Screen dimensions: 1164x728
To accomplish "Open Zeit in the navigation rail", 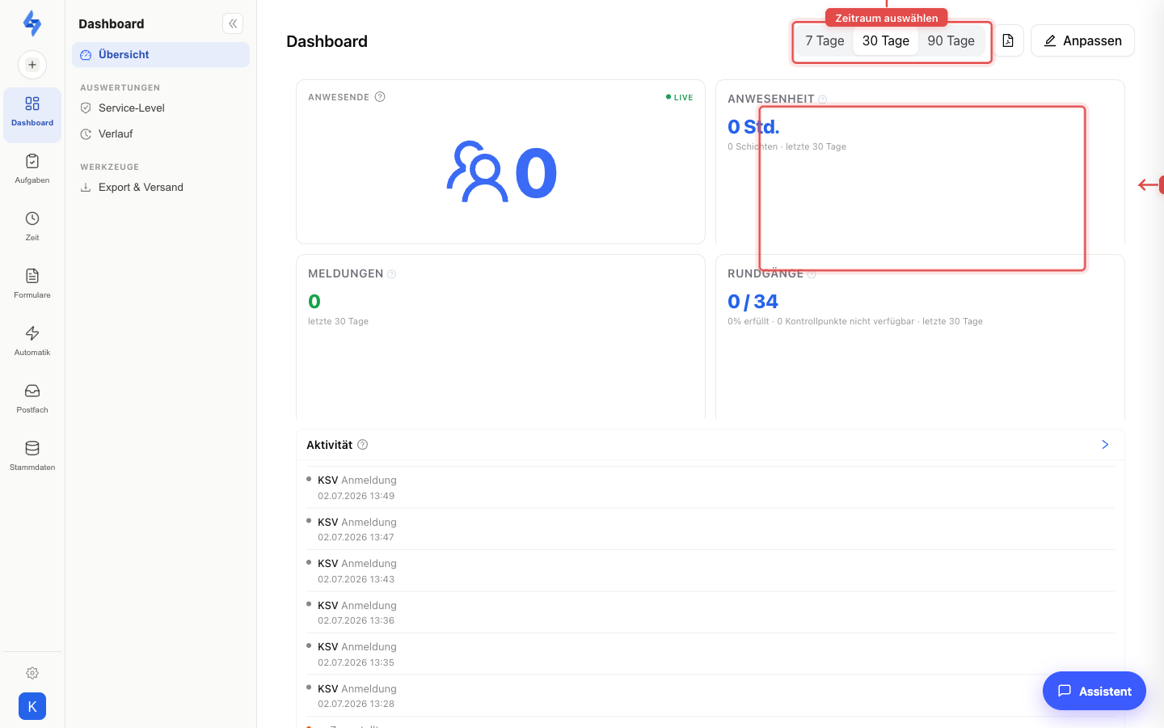I will coord(32,226).
